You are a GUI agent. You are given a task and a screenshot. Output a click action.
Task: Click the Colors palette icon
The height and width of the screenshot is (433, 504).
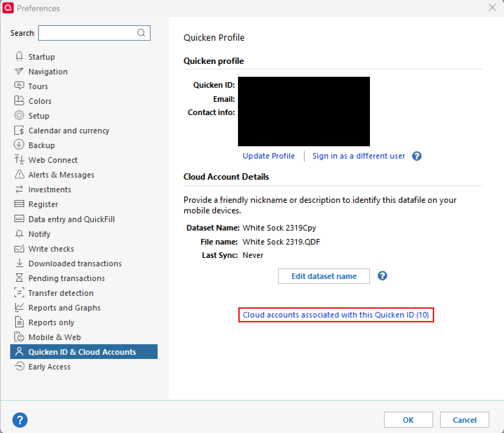[x=19, y=101]
